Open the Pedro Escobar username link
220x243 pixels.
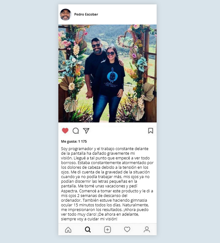click(x=86, y=14)
